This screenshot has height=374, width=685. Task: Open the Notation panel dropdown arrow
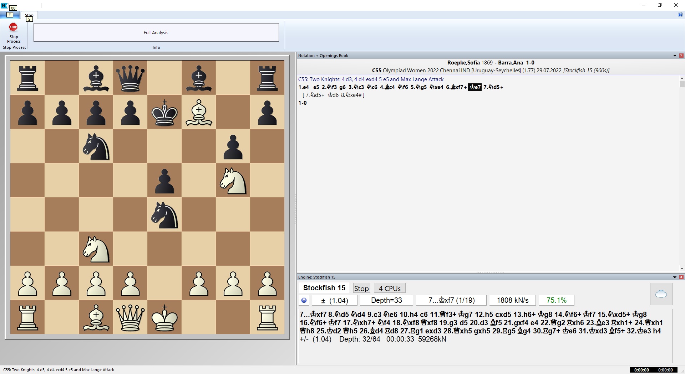tap(675, 56)
